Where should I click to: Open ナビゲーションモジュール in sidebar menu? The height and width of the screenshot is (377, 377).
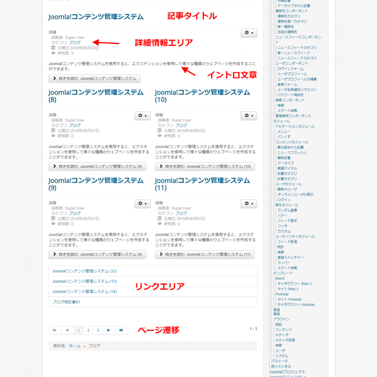[x=295, y=126]
